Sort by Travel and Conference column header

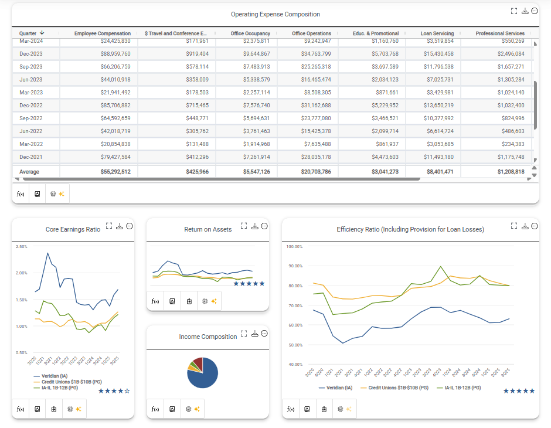(x=176, y=33)
